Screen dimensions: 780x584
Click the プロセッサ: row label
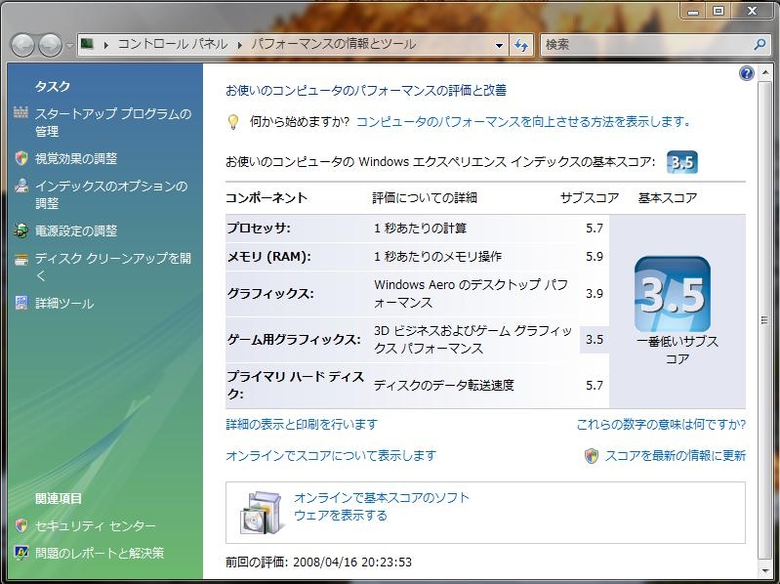[259, 228]
